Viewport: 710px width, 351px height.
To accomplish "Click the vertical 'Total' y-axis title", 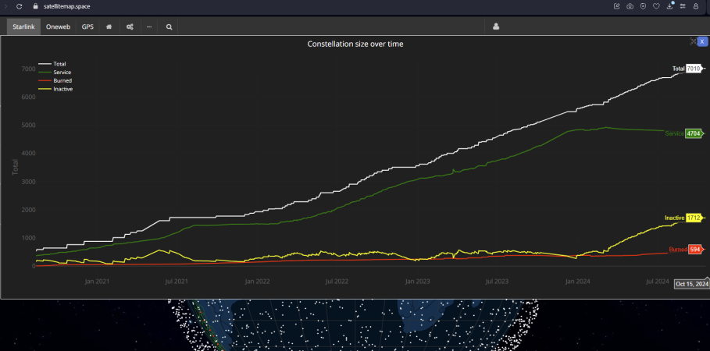I will (15, 168).
